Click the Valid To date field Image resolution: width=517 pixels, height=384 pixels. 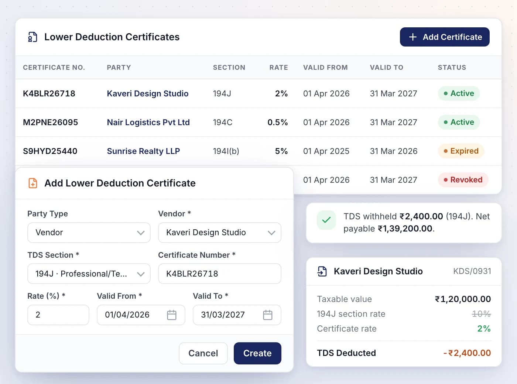237,315
